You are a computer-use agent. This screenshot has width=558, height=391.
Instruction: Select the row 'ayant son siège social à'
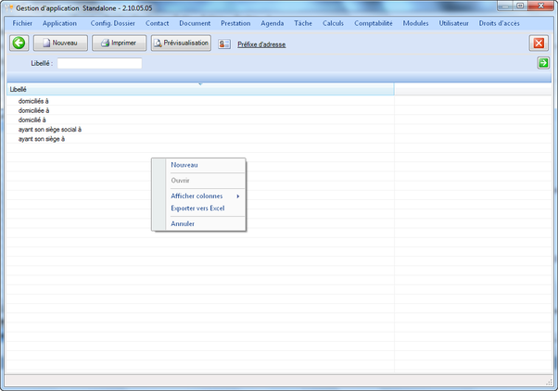click(50, 130)
